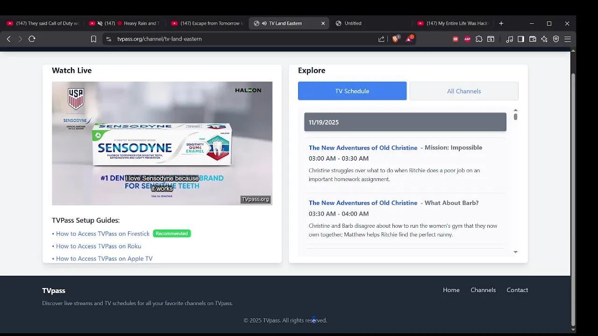Click 'TVPass Setup Guides:' heading text

coord(85,220)
